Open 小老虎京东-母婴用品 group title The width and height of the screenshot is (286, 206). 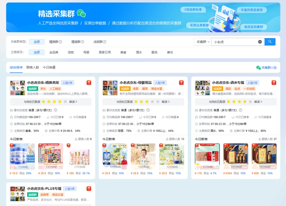136,83
